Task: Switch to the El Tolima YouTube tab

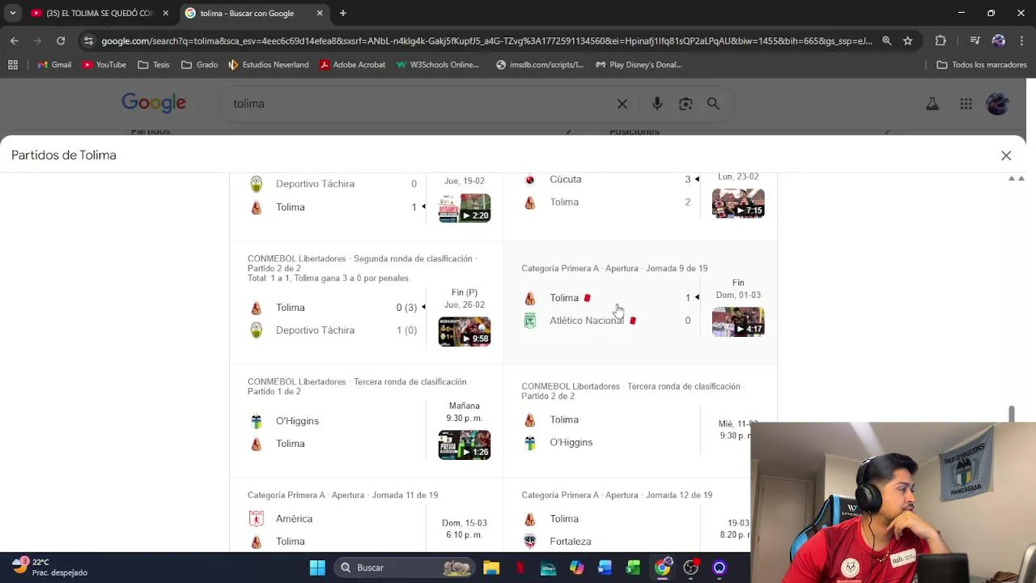Action: [x=99, y=13]
